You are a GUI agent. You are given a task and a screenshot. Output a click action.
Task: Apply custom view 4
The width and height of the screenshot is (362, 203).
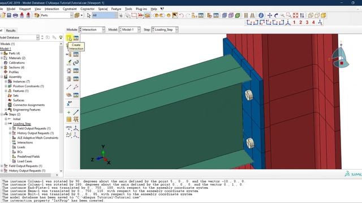click(313, 23)
